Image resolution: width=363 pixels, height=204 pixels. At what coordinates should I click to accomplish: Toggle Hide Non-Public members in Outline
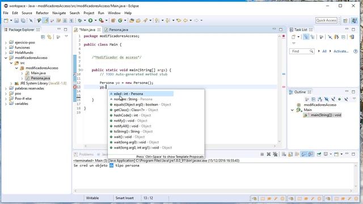click(x=339, y=99)
